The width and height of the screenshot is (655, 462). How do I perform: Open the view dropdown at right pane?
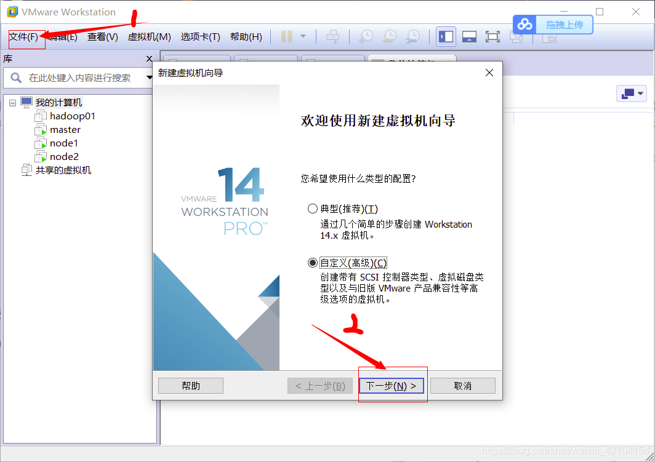point(632,93)
